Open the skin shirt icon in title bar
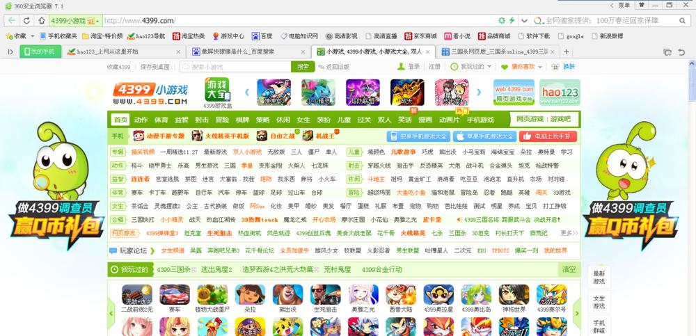Image resolution: width=696 pixels, height=336 pixels. click(x=642, y=5)
